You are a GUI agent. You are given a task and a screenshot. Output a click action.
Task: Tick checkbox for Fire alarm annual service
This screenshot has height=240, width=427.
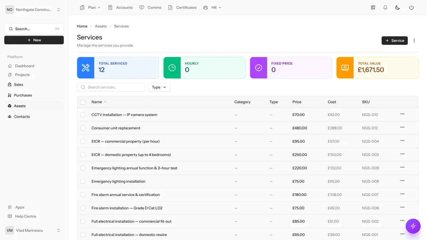(83, 195)
